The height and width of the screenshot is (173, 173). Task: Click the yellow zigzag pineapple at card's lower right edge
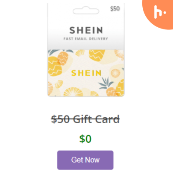point(121,87)
